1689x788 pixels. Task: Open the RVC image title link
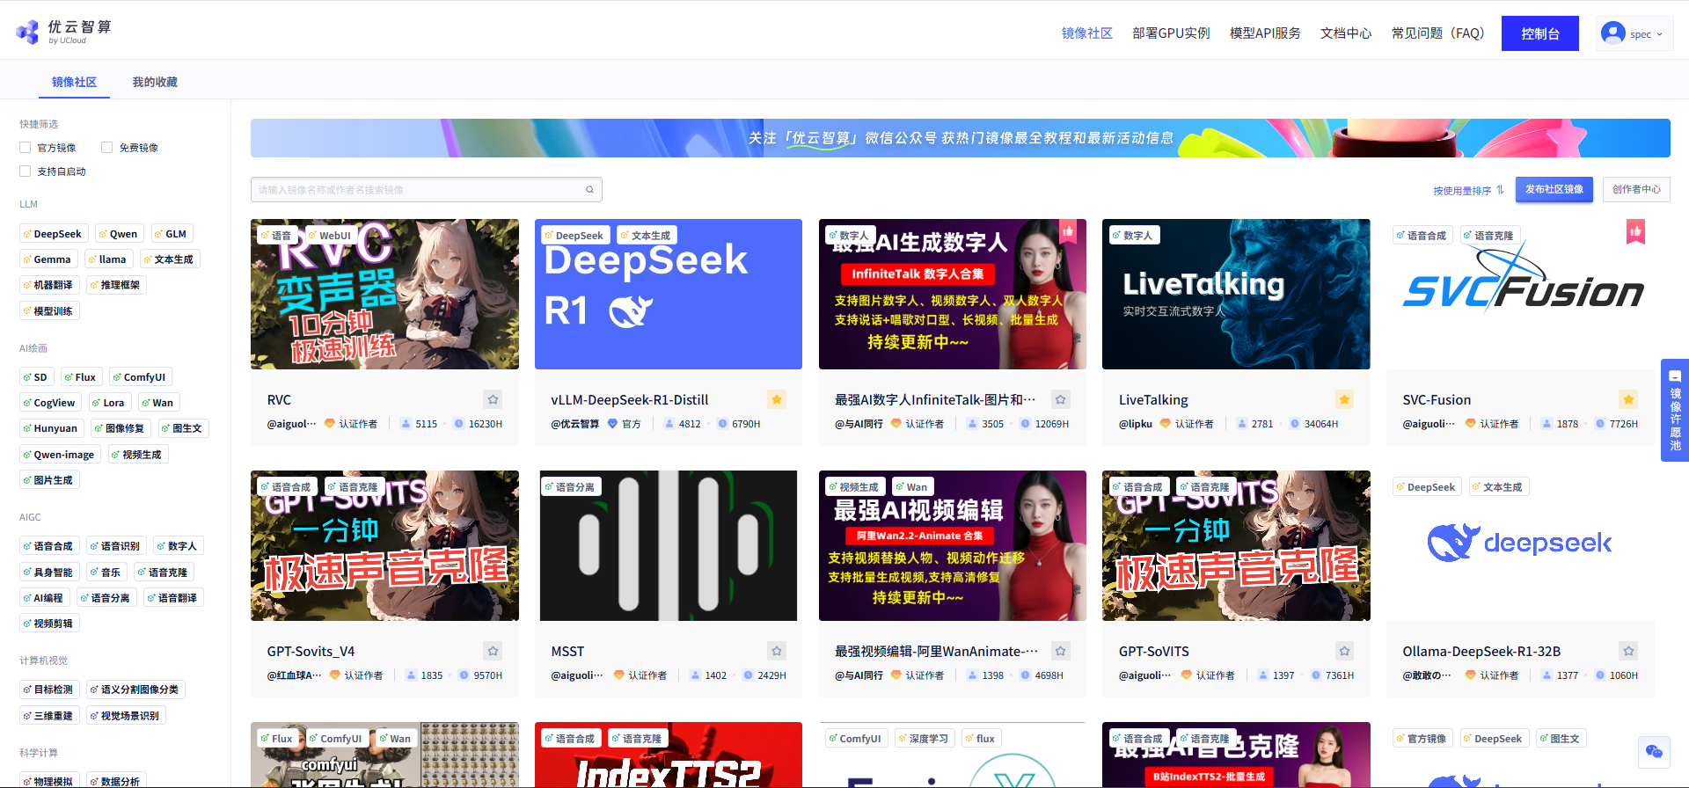click(x=279, y=400)
